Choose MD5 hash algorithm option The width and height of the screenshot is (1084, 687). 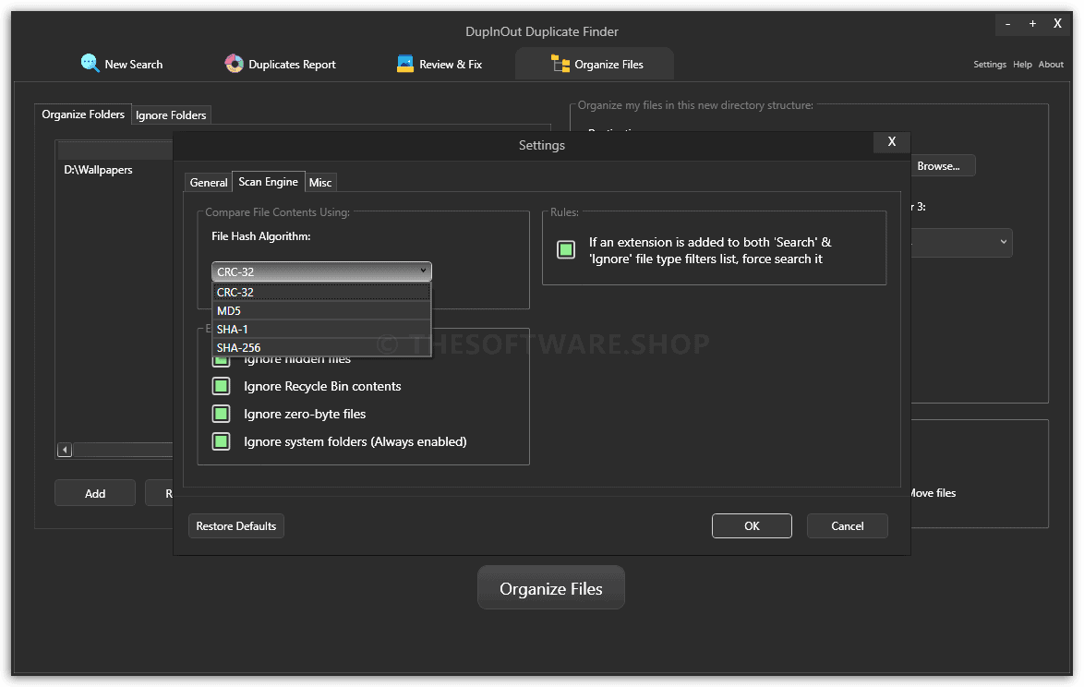pos(321,310)
